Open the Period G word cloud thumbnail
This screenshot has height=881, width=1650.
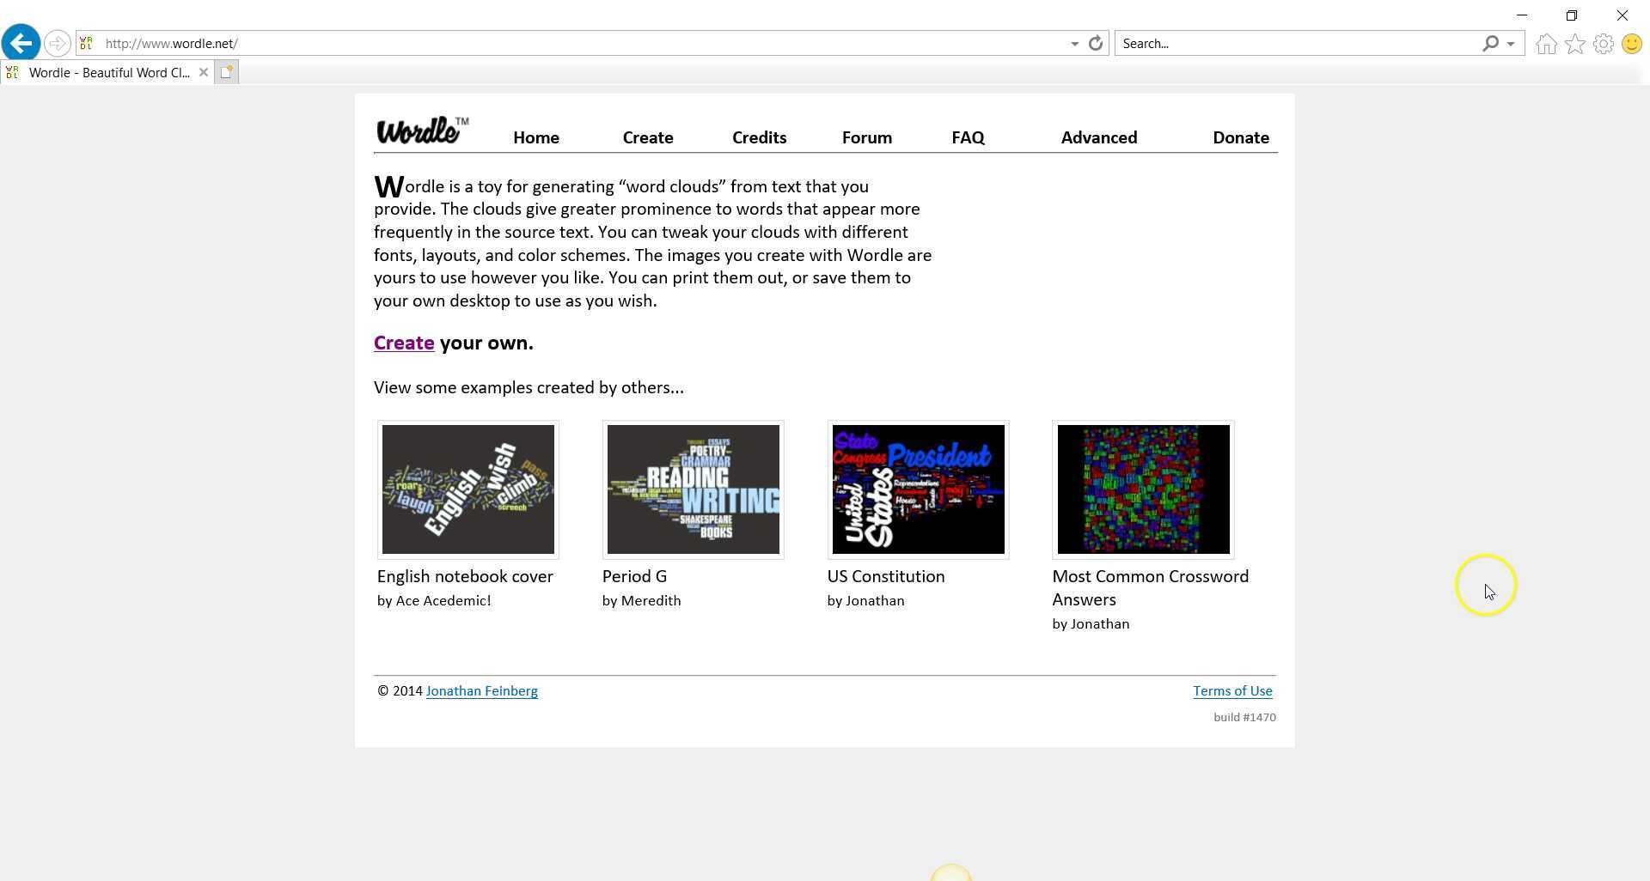click(x=694, y=489)
